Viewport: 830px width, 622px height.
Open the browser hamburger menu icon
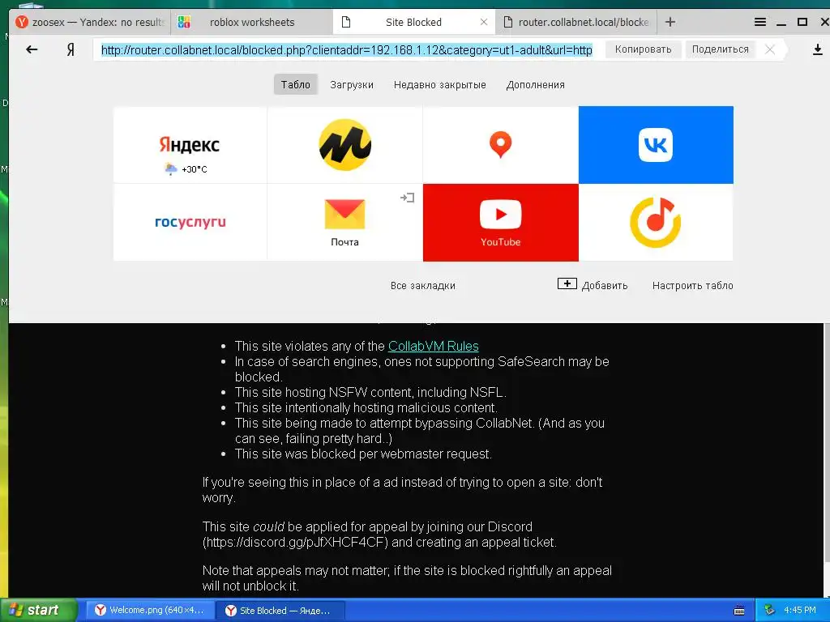pos(760,22)
